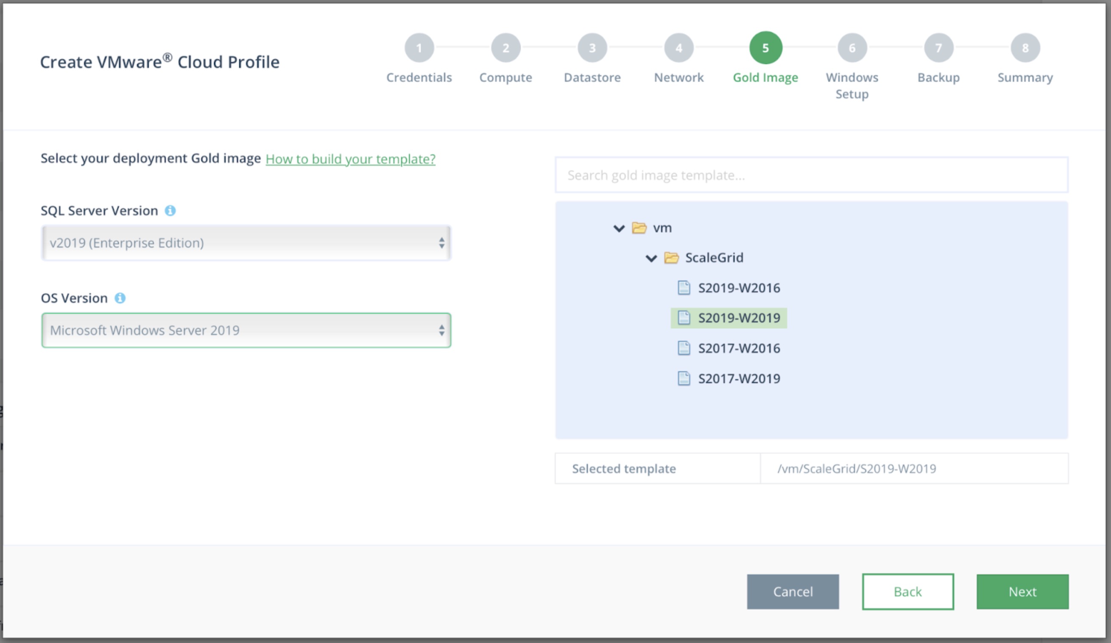Image resolution: width=1111 pixels, height=643 pixels.
Task: Collapse the ScaleGrid tree node chevron
Action: 651,258
